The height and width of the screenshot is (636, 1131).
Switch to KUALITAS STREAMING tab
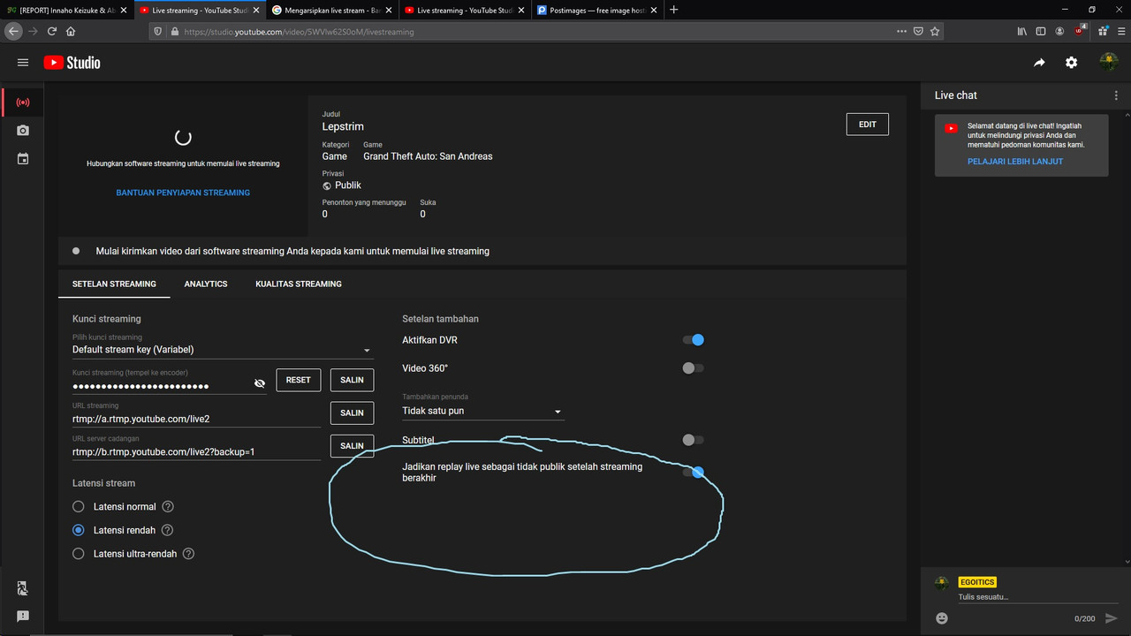click(299, 284)
